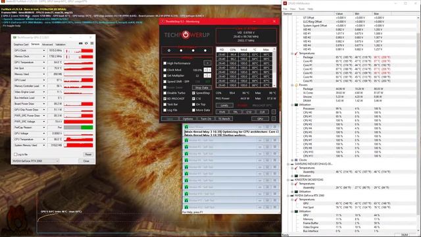Click Prime95 Worker #5 window icon
421x237 pixels.
point(186,167)
